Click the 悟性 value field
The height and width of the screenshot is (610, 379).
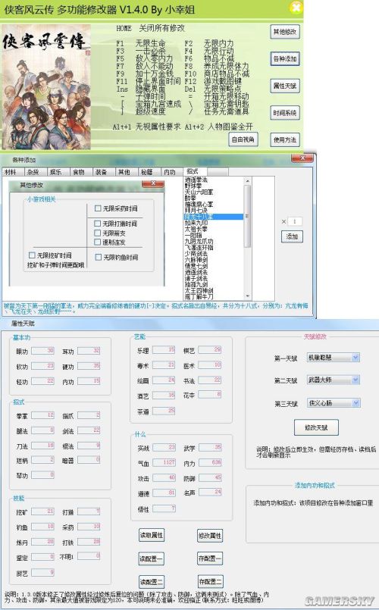point(164,508)
